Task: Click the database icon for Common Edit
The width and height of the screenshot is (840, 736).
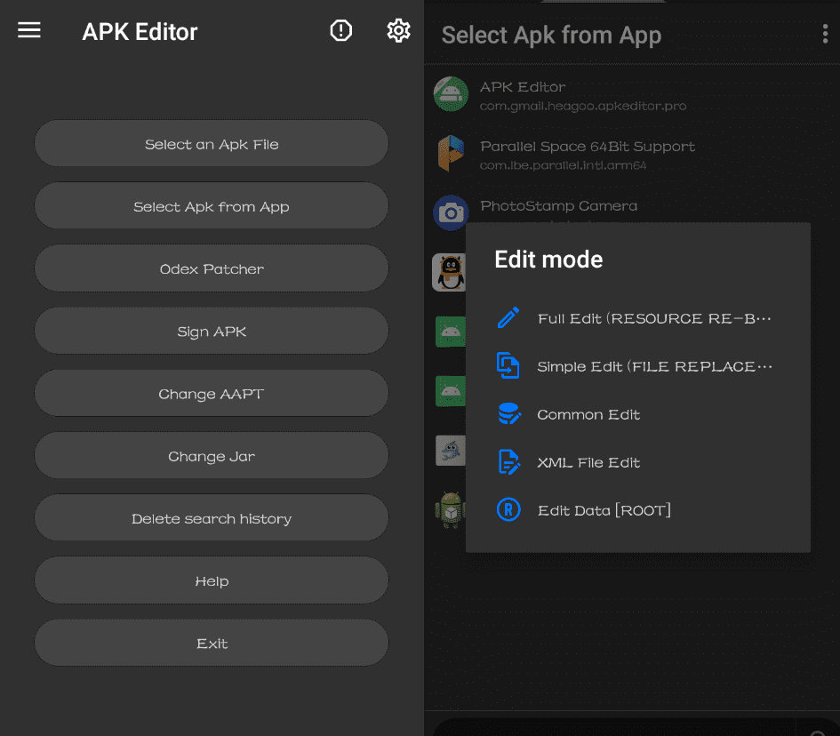Action: [x=508, y=413]
